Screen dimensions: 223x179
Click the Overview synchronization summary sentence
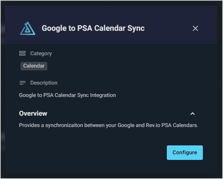click(108, 125)
